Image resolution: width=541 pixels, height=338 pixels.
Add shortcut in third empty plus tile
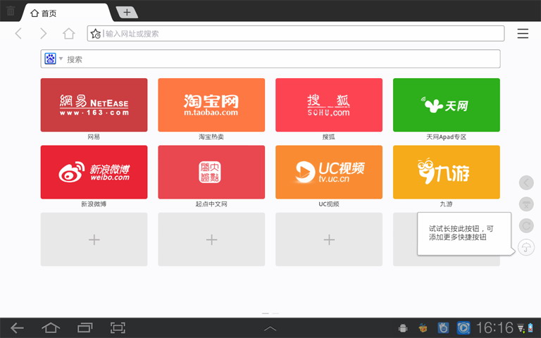click(329, 239)
